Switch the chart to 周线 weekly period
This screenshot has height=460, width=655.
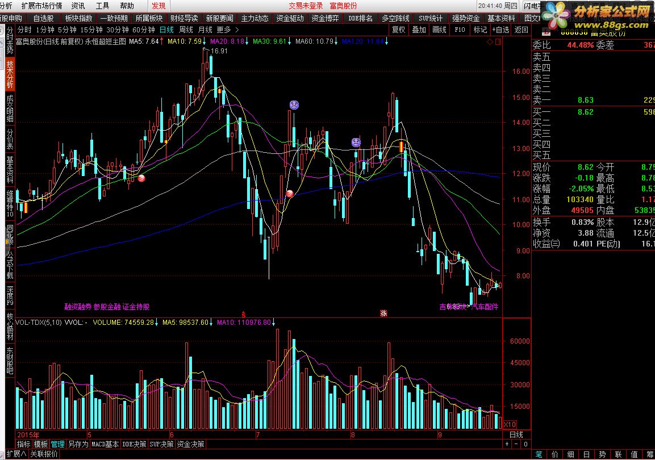186,30
